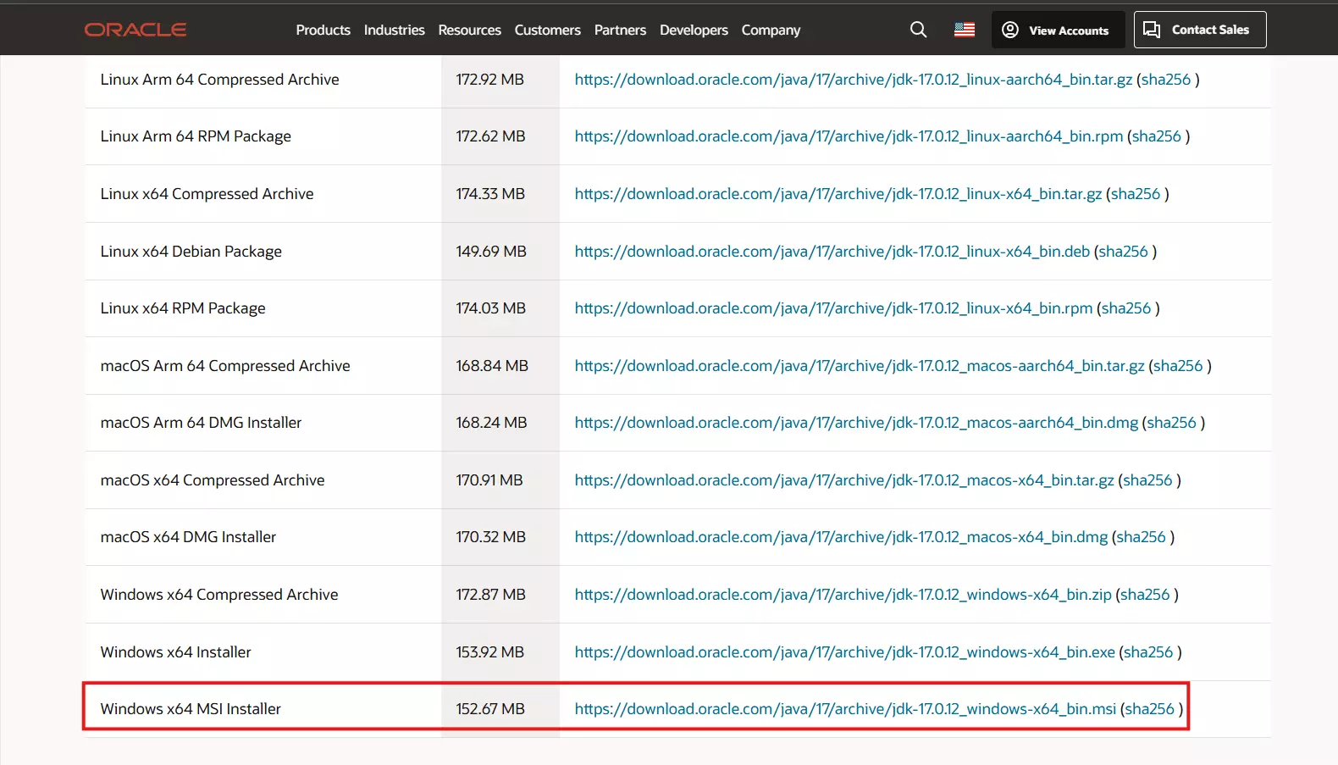The width and height of the screenshot is (1338, 765).
Task: Select the '152.67 MB' file size
Action: pyautogui.click(x=490, y=709)
